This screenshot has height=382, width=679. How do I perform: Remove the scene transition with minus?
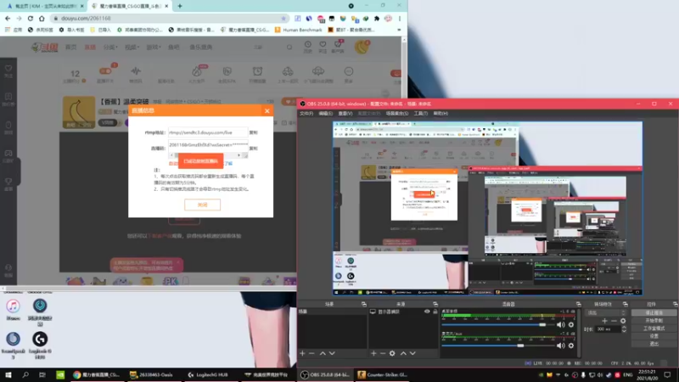[x=614, y=321]
